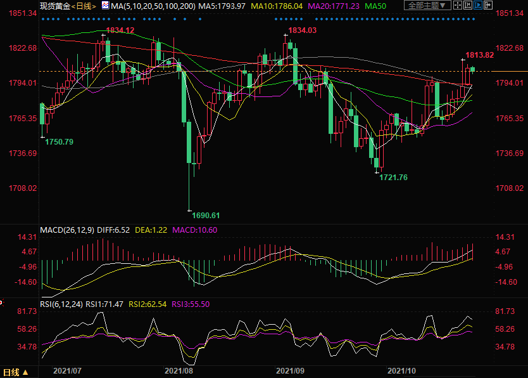This screenshot has width=528, height=378.
Task: Click the 2021/09 date on time axis
Action: click(x=292, y=370)
